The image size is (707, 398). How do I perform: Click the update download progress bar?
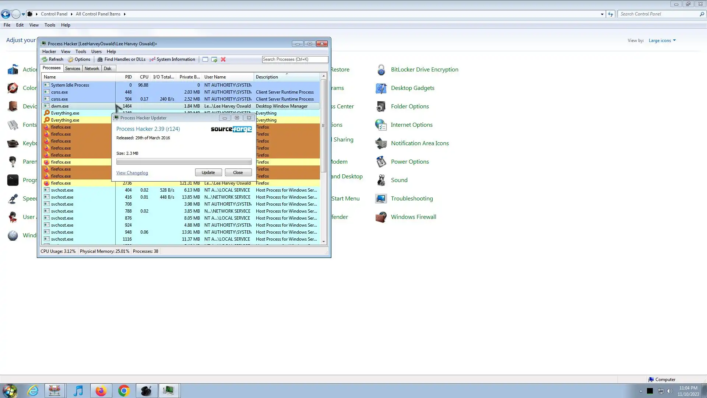pos(184,162)
